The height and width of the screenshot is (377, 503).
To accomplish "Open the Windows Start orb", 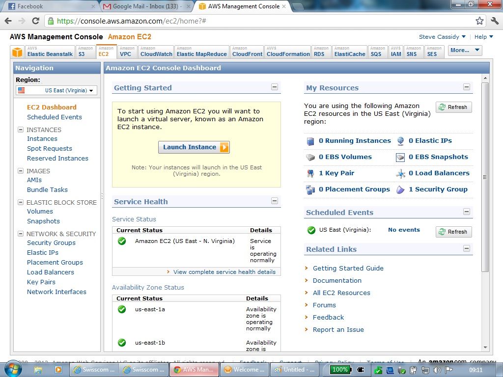I will click(13, 369).
